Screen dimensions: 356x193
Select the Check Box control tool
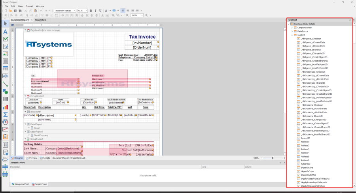pos(6,39)
